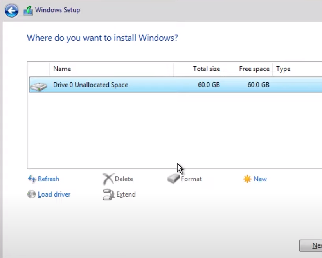Click the hard drive icon for Drive 0
The height and width of the screenshot is (258, 322).
click(38, 86)
